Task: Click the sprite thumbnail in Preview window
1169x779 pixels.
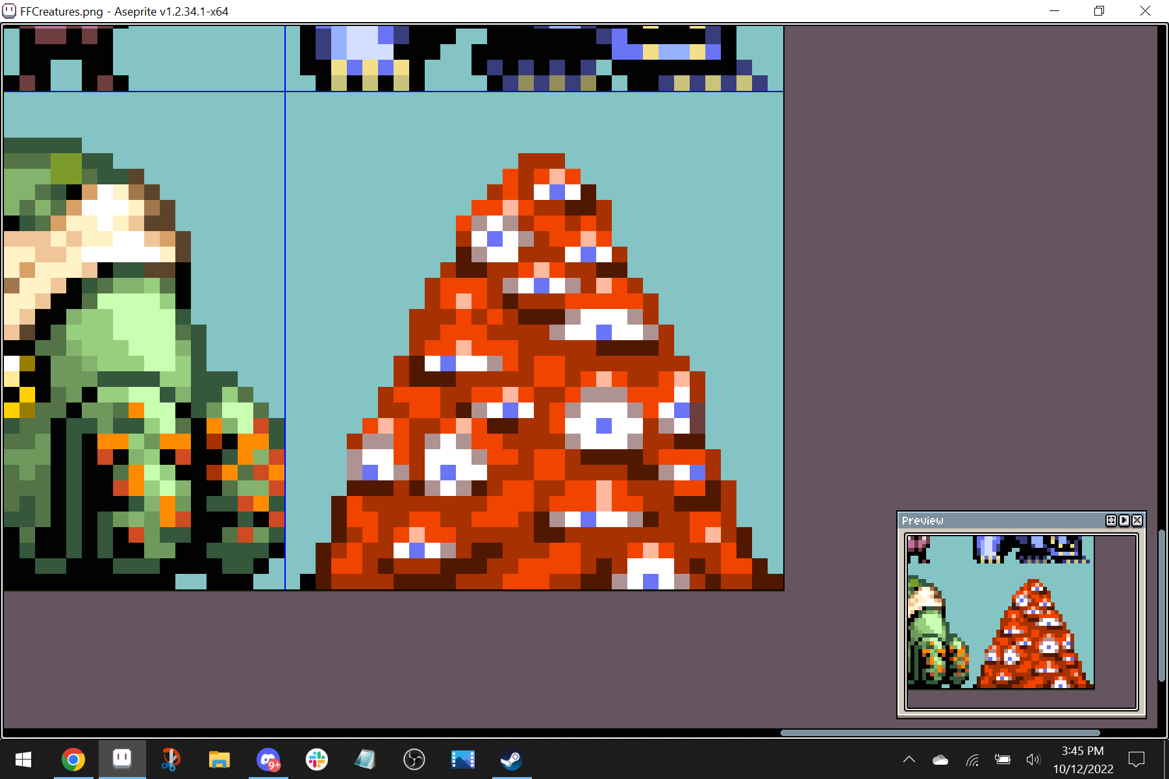Action: 1000,612
